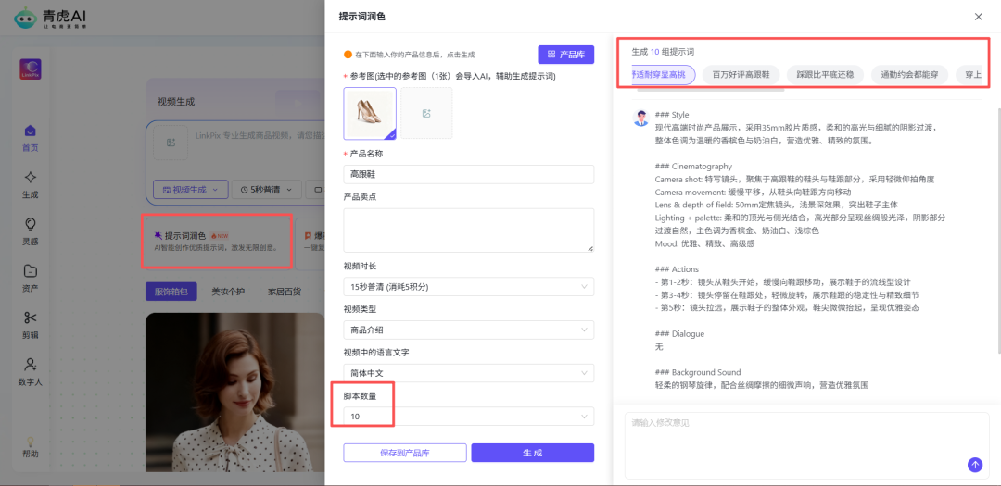
Task: Select the 通勤约会都能穿 prompt tab
Action: 909,74
